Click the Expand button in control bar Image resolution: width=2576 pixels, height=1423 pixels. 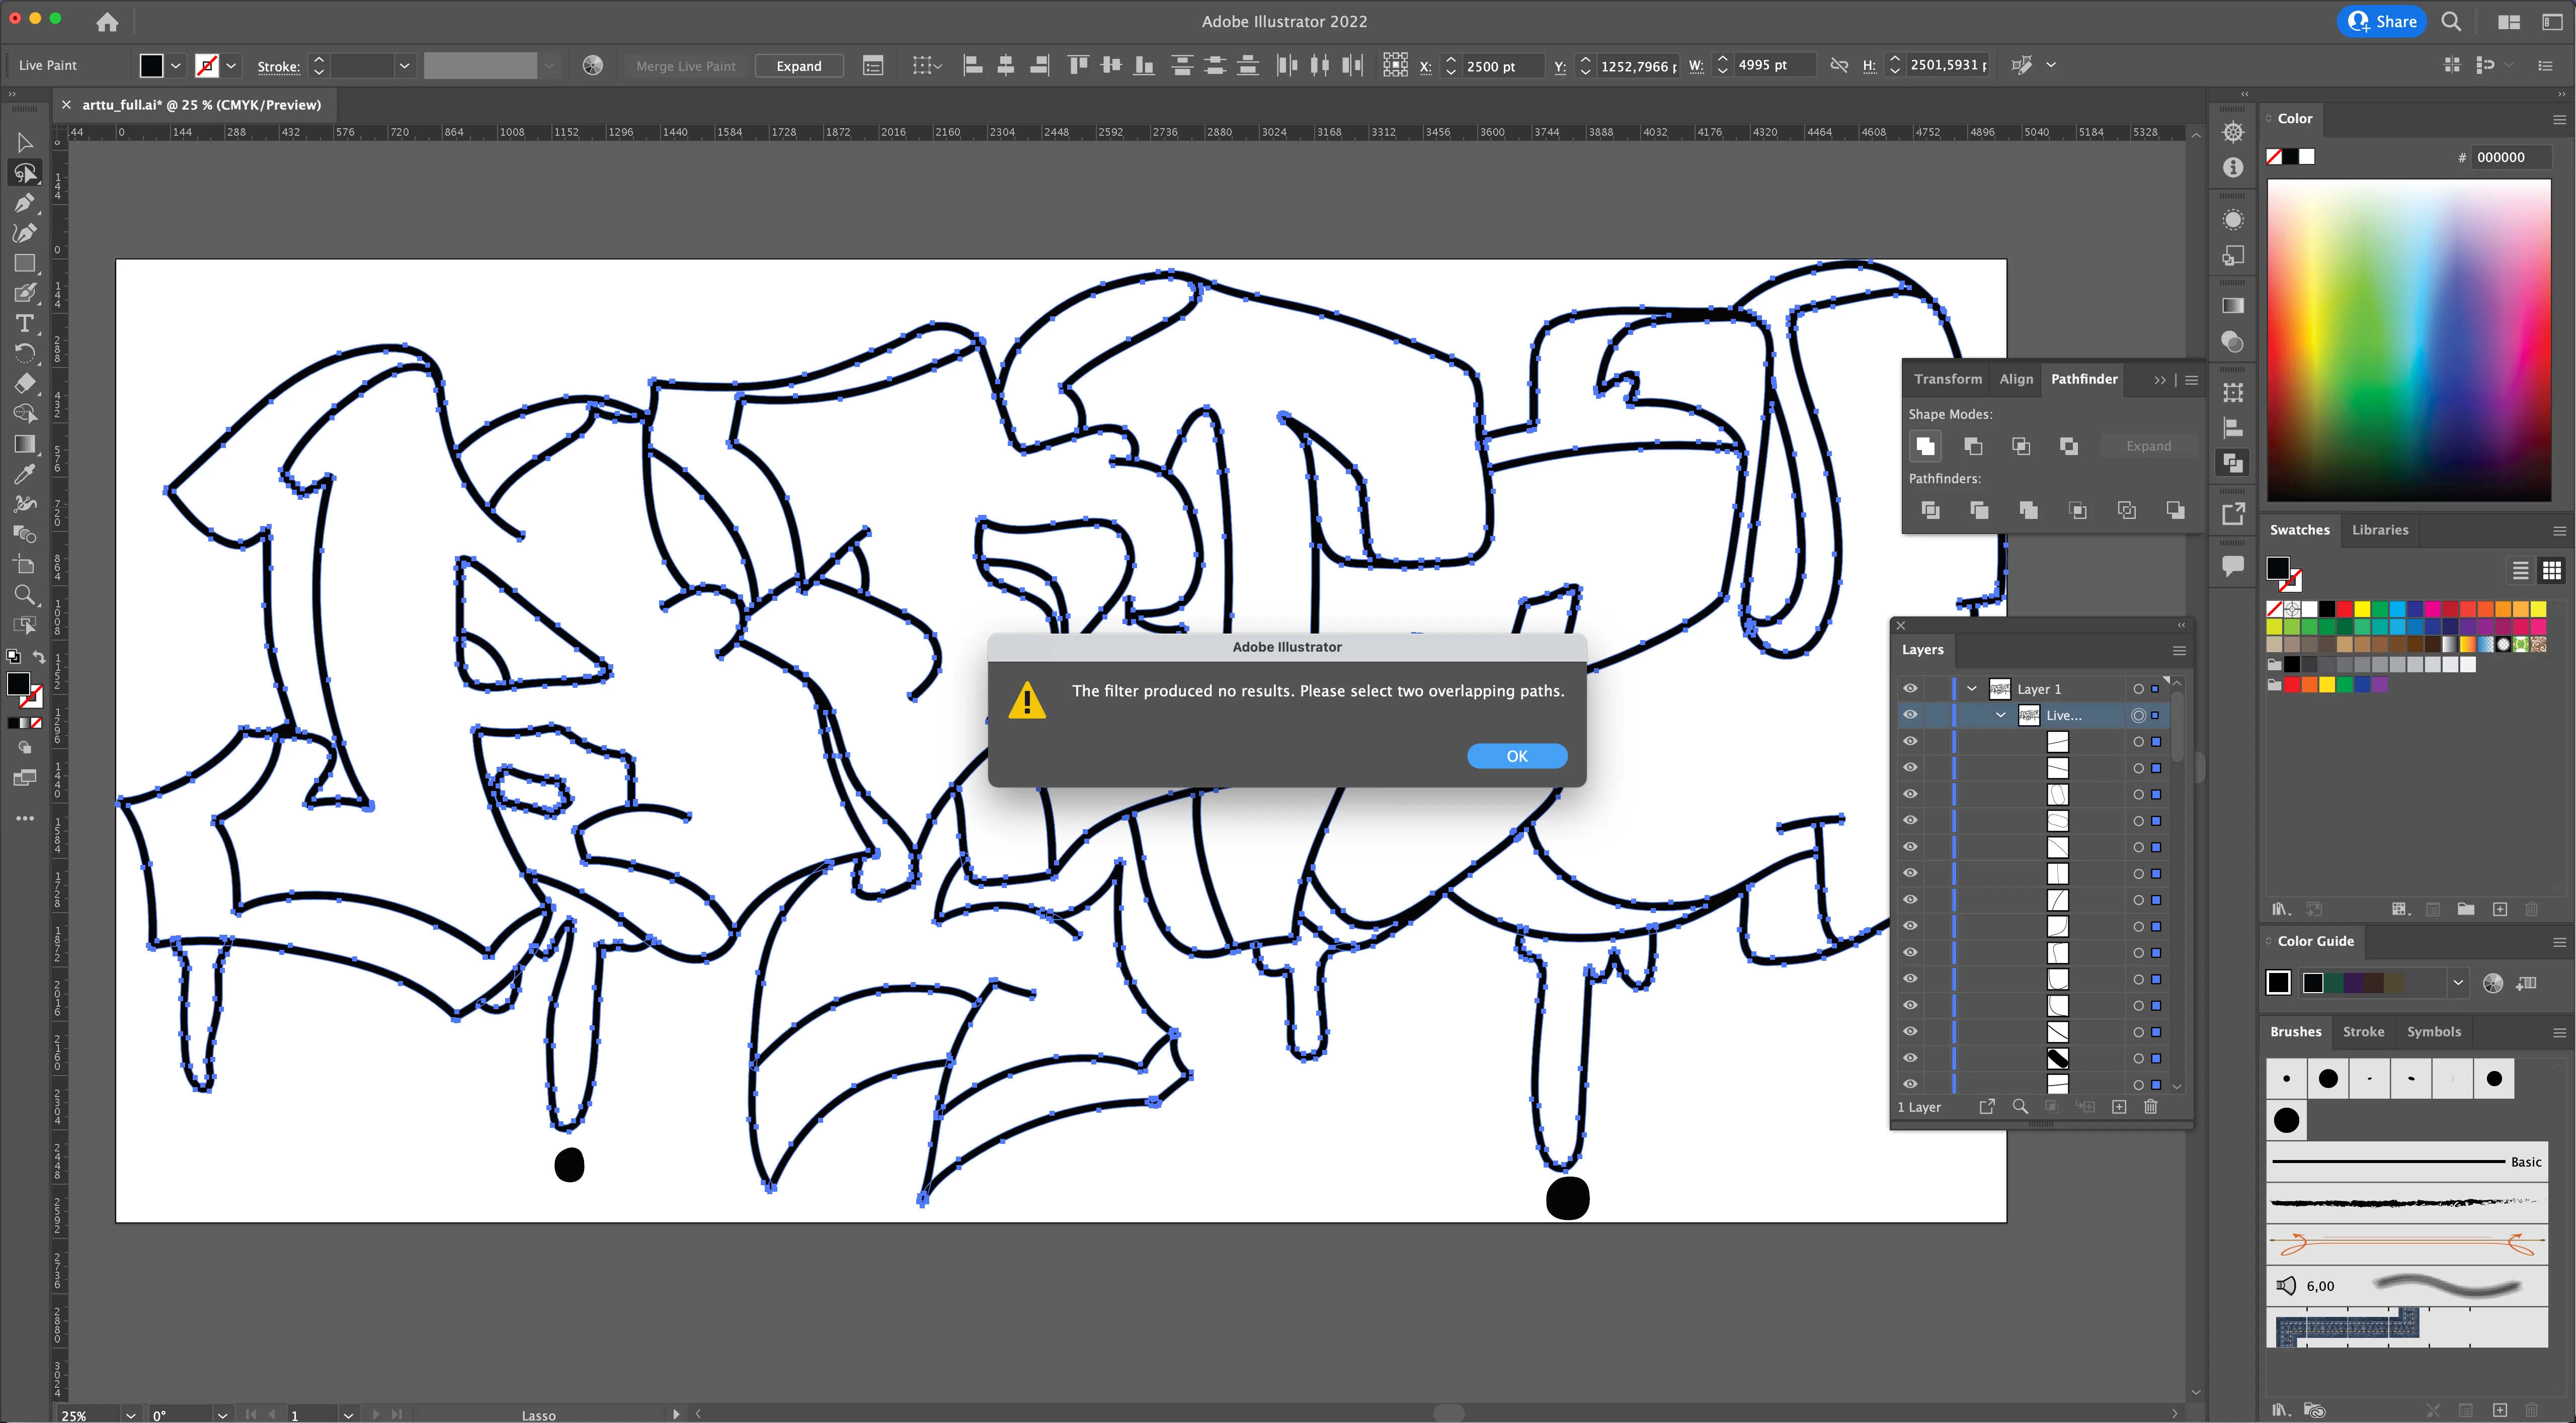coord(798,66)
